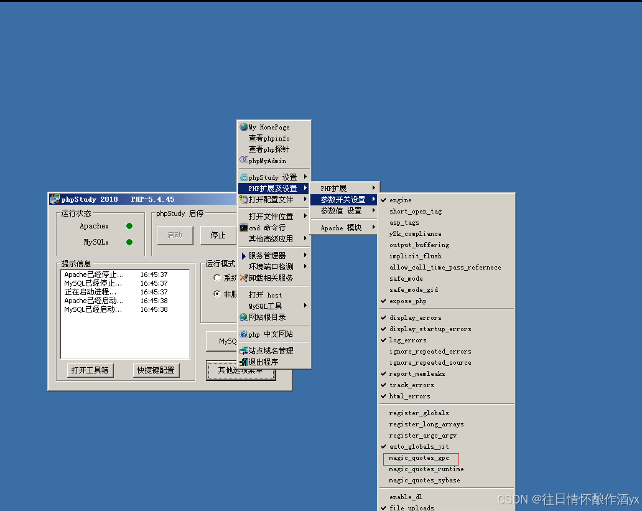Select the 非服务模式 radio button
642x511 pixels.
pos(217,294)
